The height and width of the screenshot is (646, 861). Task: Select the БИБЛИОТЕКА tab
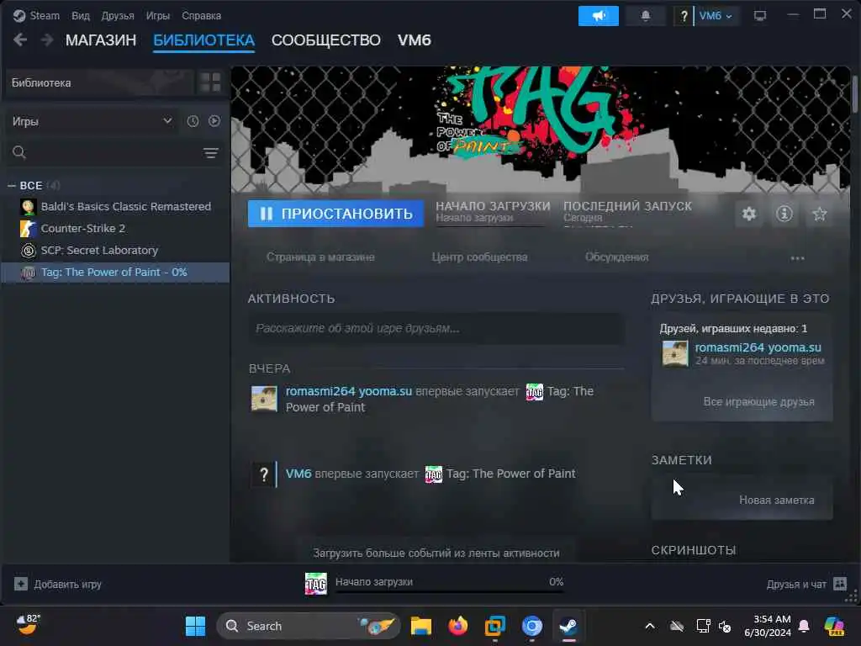[x=203, y=40]
